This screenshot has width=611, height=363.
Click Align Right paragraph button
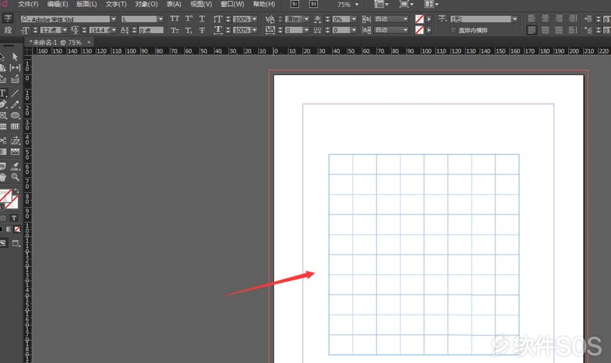click(x=559, y=19)
